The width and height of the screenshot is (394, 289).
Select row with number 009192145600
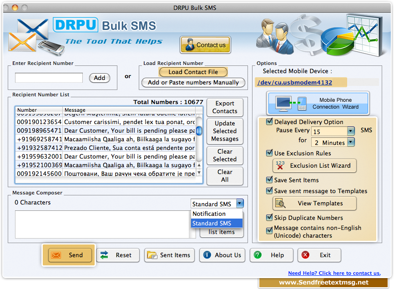(106, 173)
